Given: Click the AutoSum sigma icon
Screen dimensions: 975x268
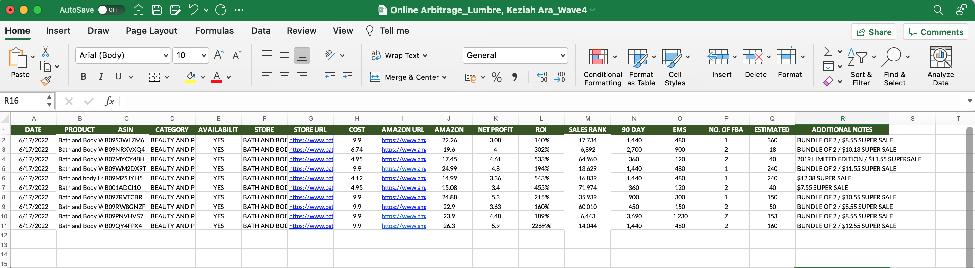Looking at the screenshot, I should click(828, 51).
